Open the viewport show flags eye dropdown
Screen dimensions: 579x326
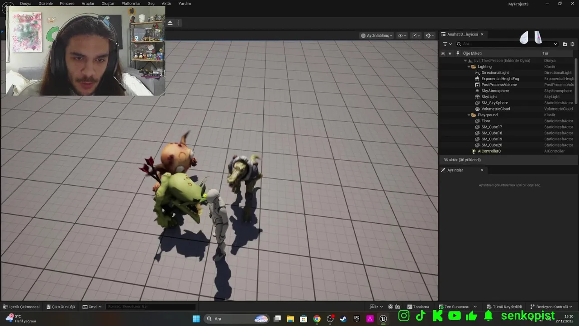coord(402,35)
